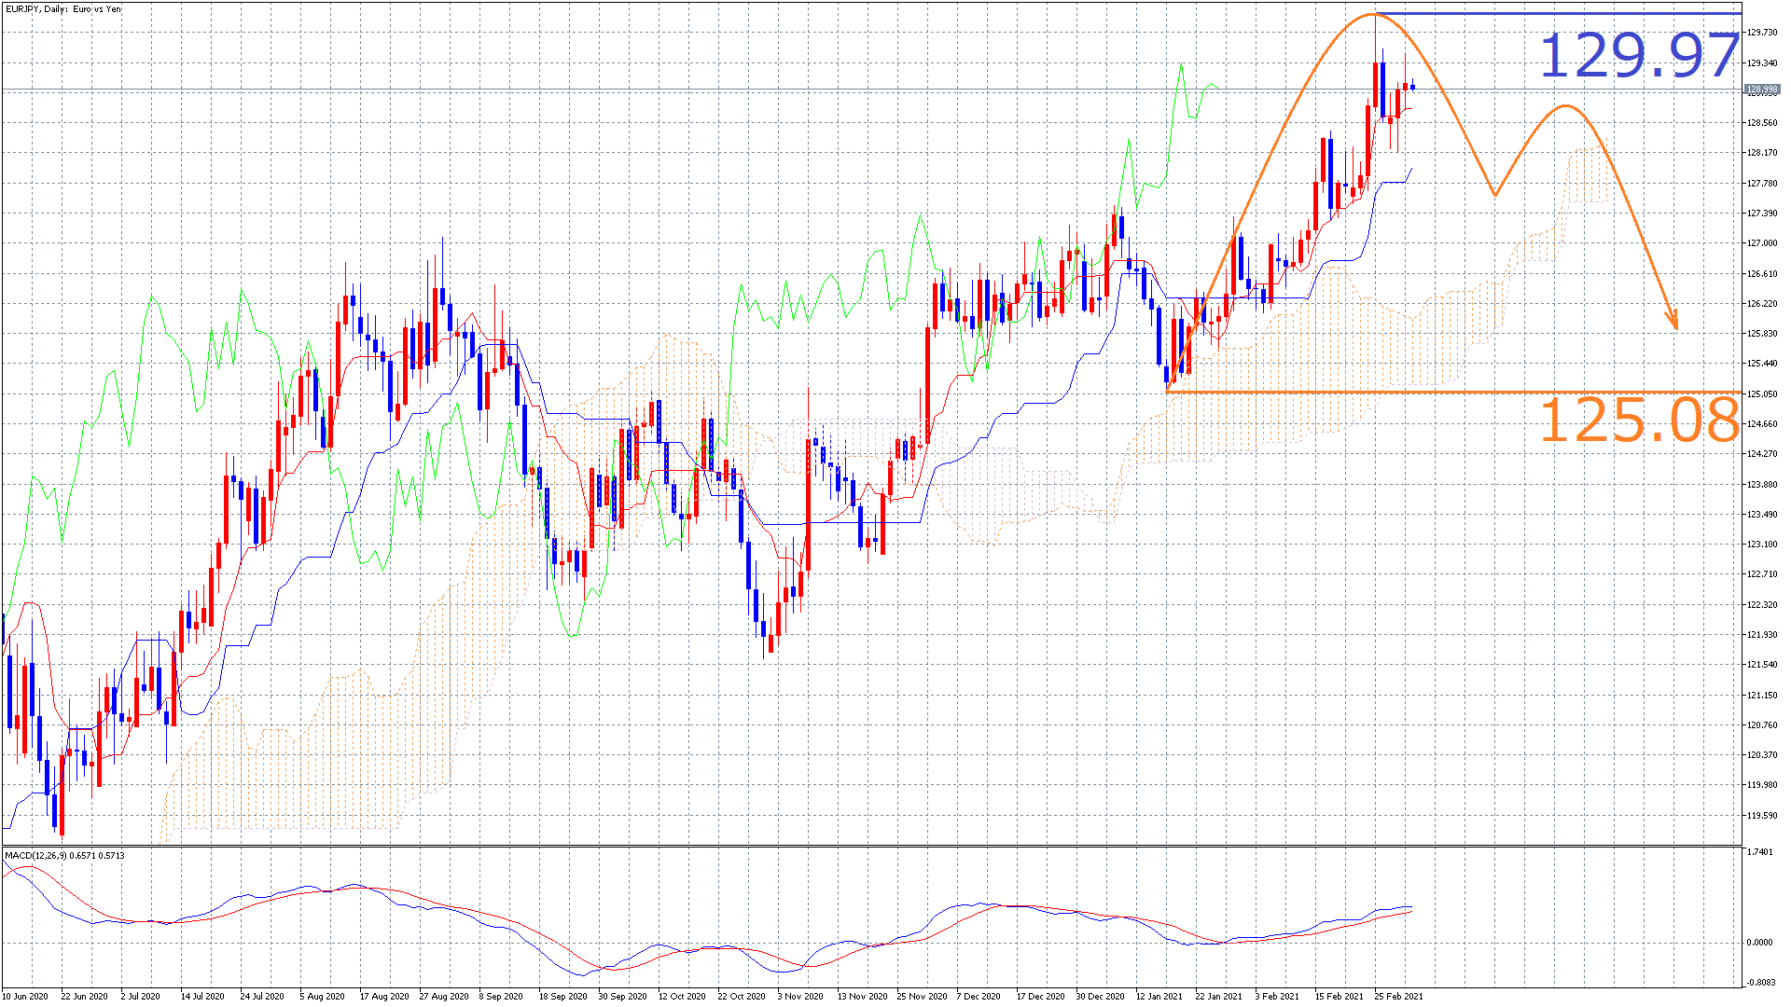Click the second projected orange peak
This screenshot has width=1791, height=1007.
click(1566, 106)
